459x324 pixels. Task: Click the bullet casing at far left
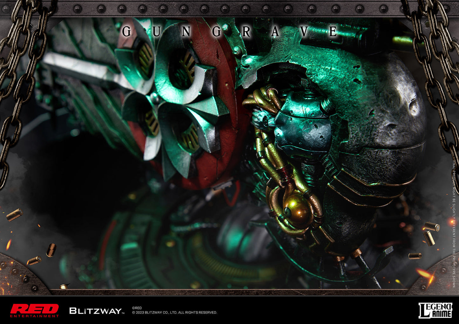(x=15, y=215)
